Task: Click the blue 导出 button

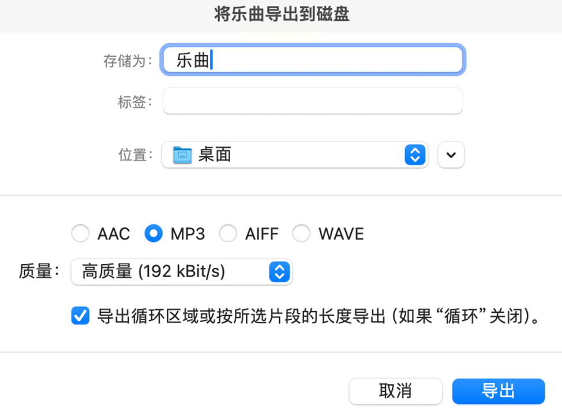Action: tap(498, 391)
